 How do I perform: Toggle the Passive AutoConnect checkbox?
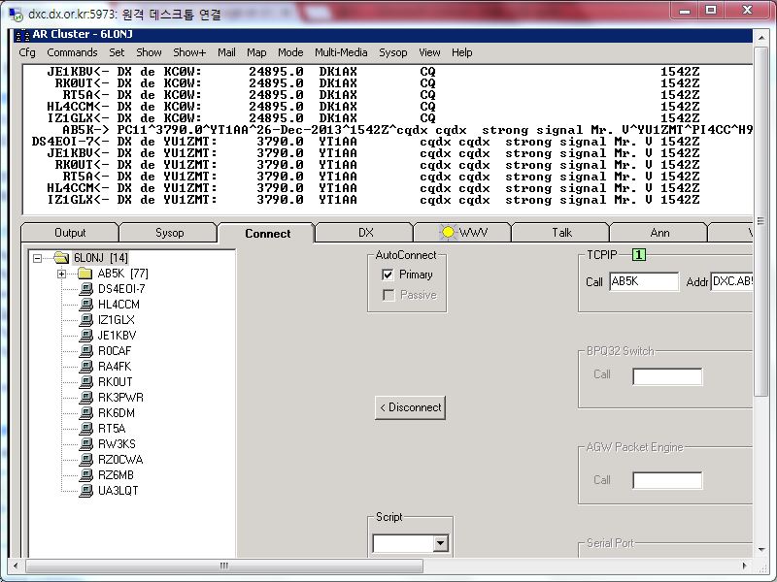pyautogui.click(x=388, y=295)
